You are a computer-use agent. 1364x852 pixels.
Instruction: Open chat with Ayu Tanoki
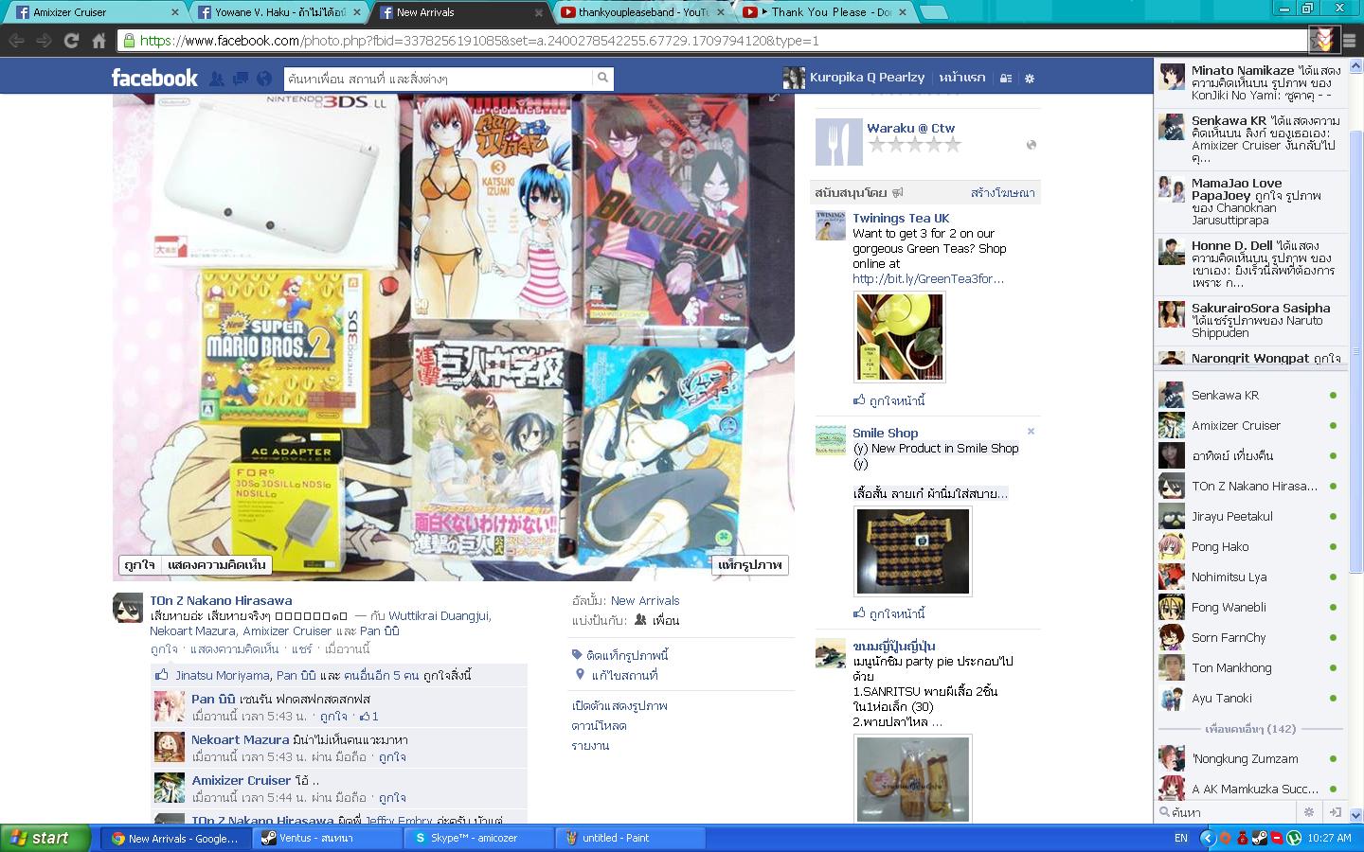(x=1248, y=698)
